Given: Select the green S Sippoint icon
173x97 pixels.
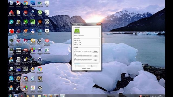Looking at the screenshot, I should [33, 23].
